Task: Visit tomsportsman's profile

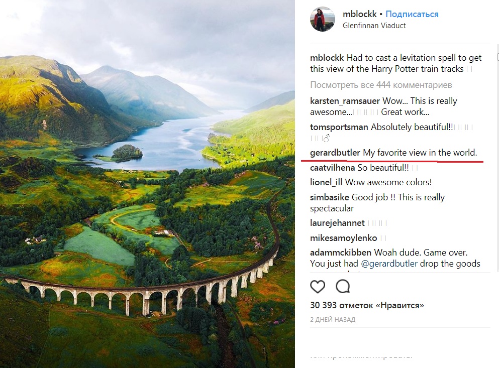Action: (339, 127)
